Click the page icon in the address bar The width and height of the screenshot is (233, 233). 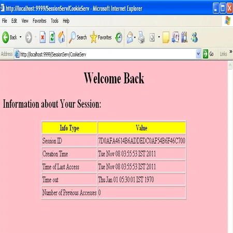click(x=17, y=54)
